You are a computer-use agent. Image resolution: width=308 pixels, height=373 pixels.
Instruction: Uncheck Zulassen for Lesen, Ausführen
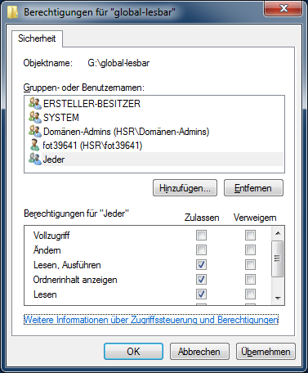(x=201, y=264)
